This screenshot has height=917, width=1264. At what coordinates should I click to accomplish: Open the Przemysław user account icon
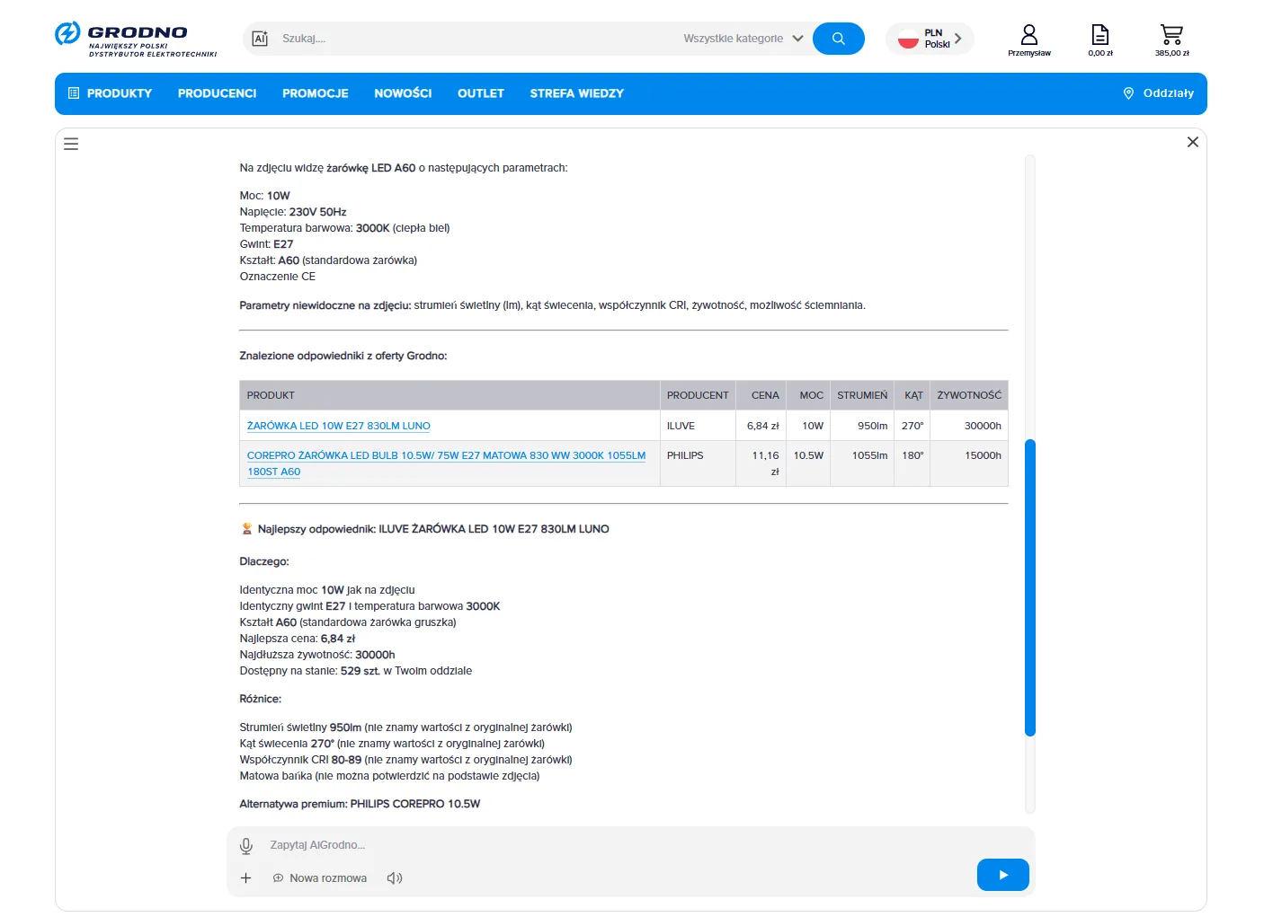(1029, 40)
